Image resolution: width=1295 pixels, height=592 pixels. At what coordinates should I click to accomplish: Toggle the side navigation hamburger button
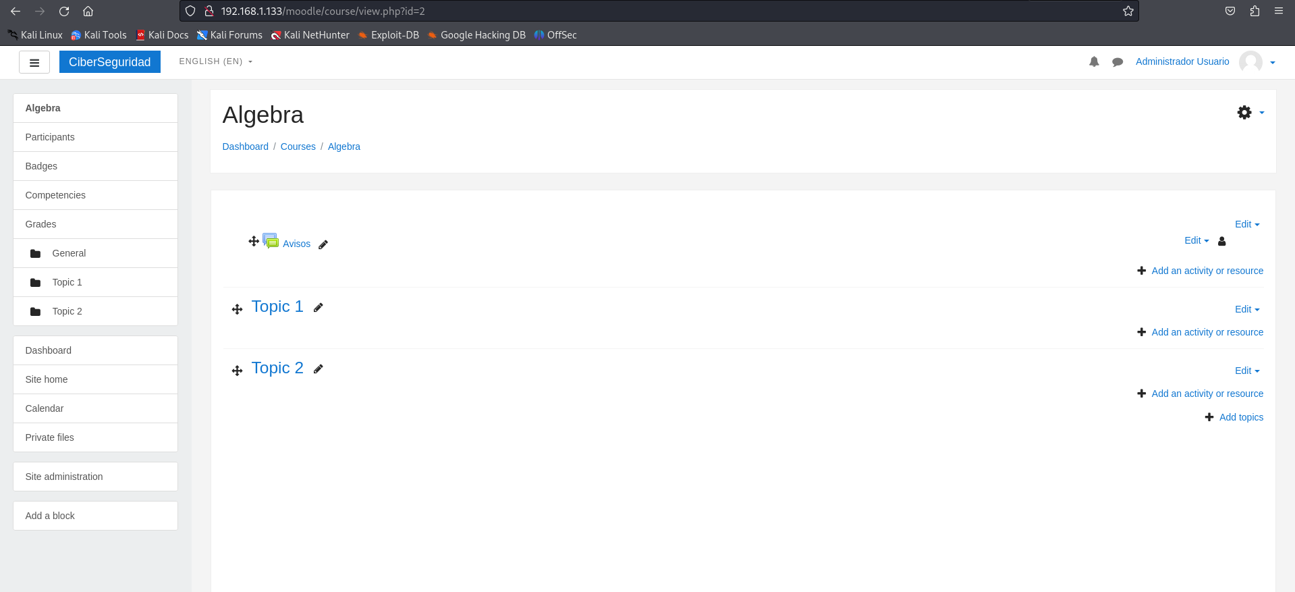(x=34, y=62)
